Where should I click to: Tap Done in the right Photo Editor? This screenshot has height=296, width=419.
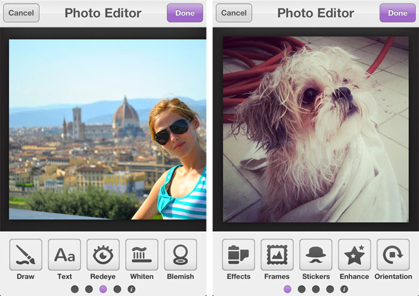[397, 13]
